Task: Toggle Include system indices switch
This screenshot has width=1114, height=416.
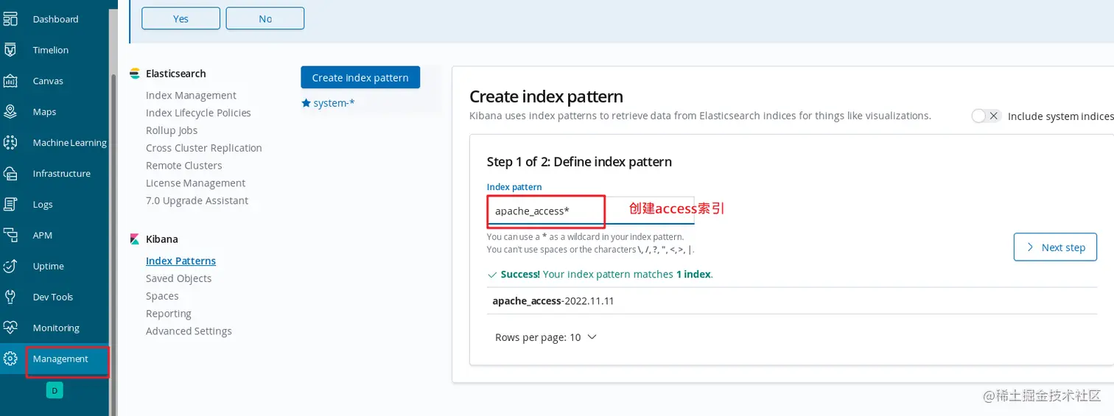Action: coord(986,116)
